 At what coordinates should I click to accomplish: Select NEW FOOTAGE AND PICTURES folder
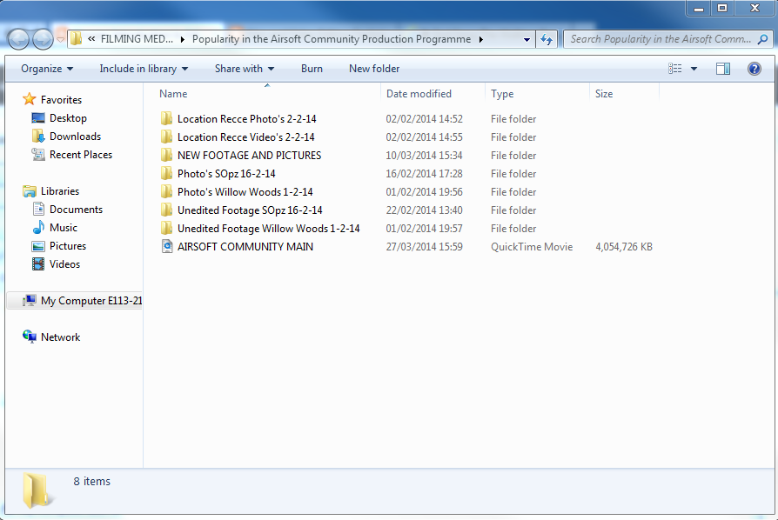click(x=249, y=156)
